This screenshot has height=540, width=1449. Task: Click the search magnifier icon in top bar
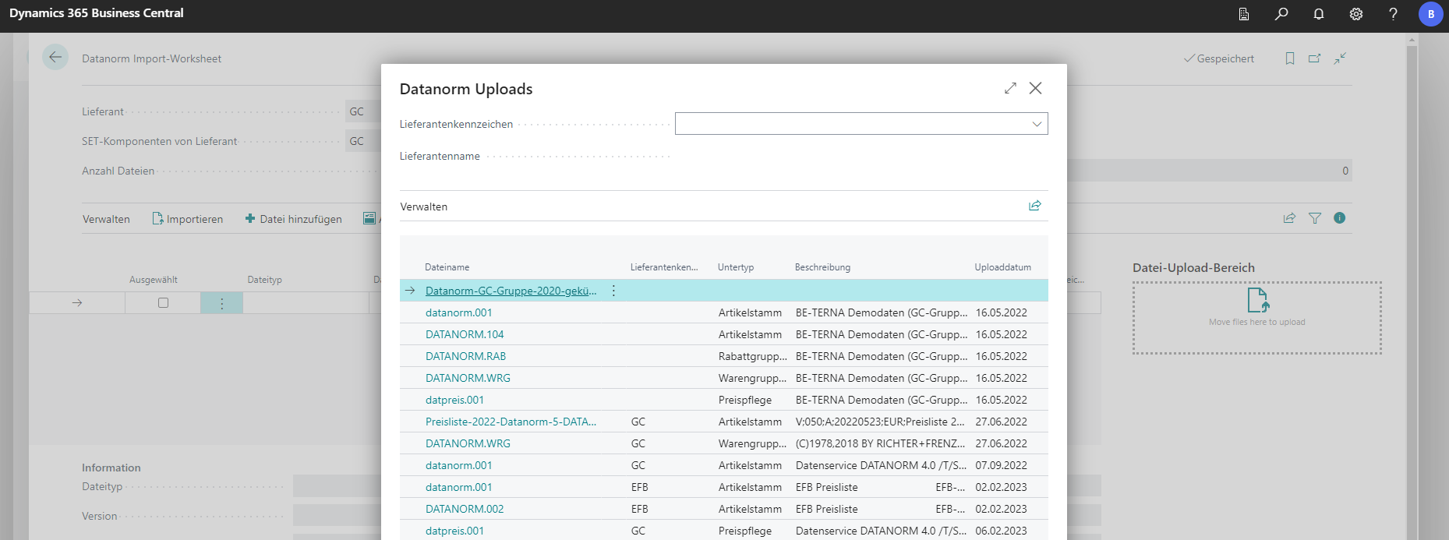[x=1281, y=14]
